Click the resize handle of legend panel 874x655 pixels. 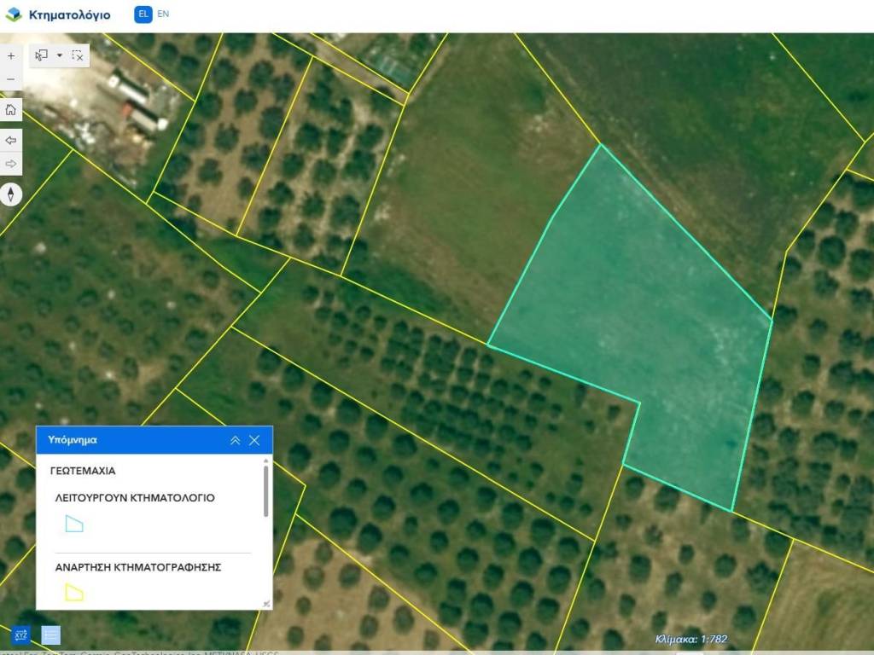pos(266,603)
